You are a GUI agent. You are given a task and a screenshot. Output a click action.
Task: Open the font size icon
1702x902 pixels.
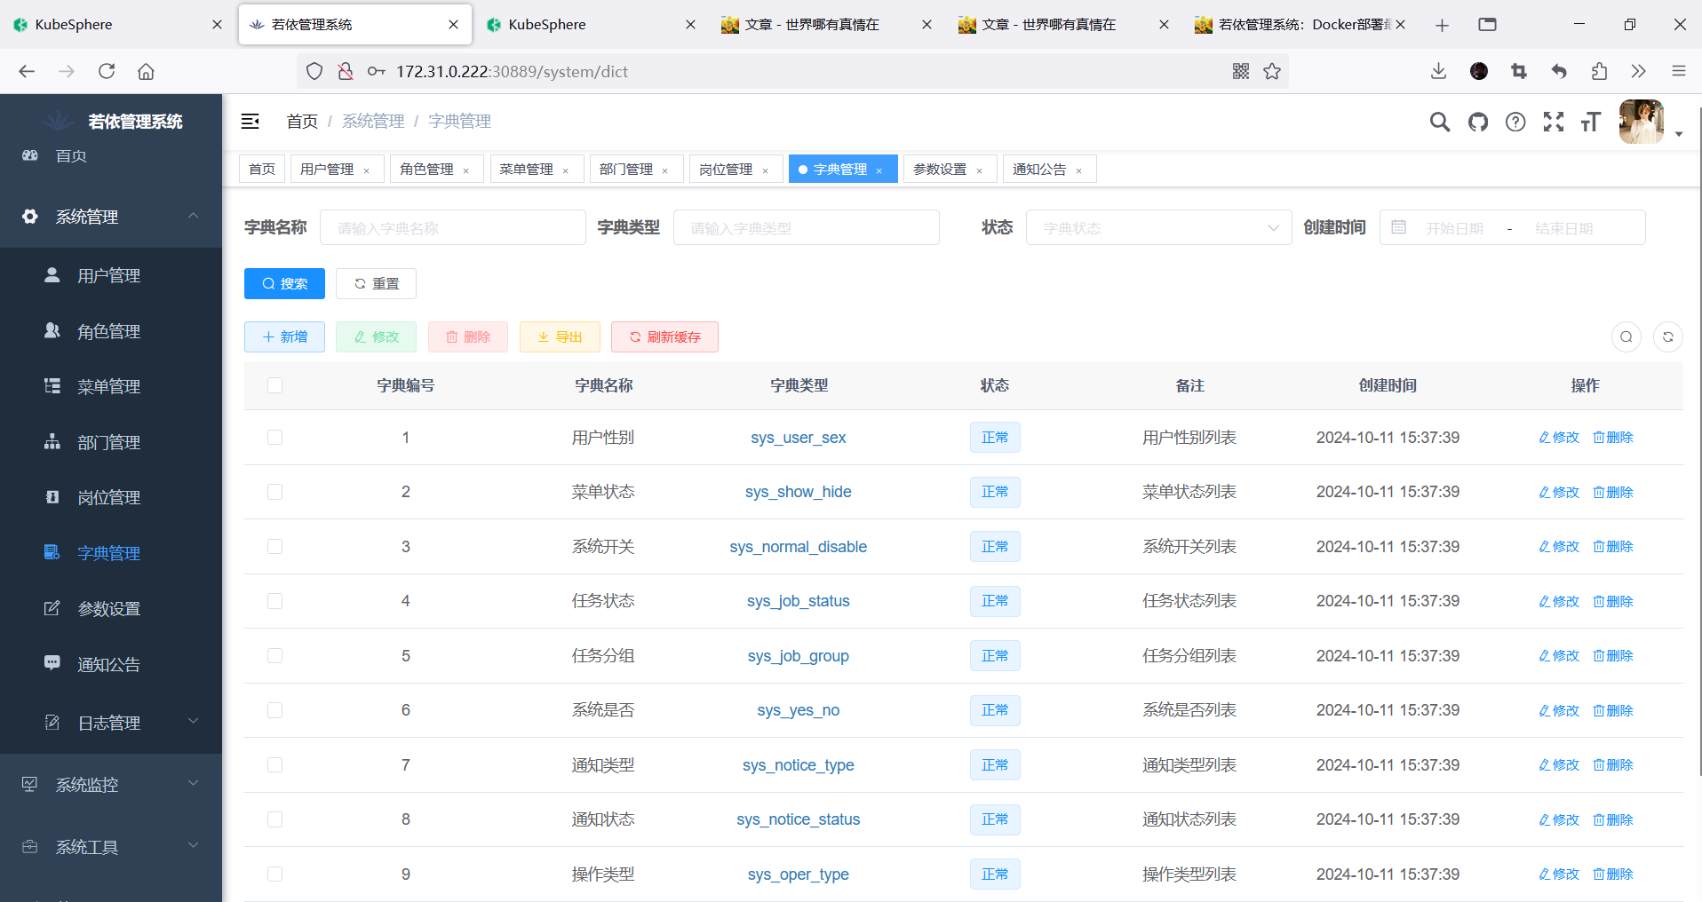pyautogui.click(x=1590, y=122)
